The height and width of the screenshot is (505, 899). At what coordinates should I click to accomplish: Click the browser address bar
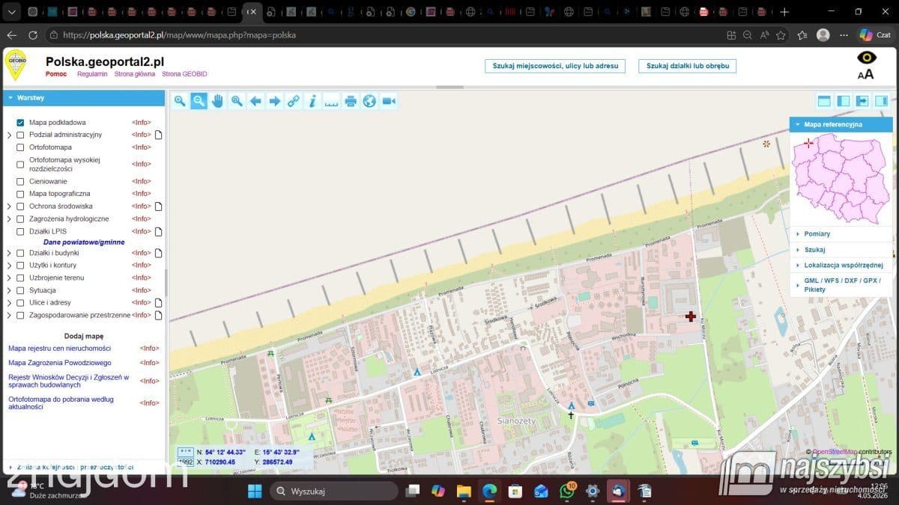coord(382,35)
